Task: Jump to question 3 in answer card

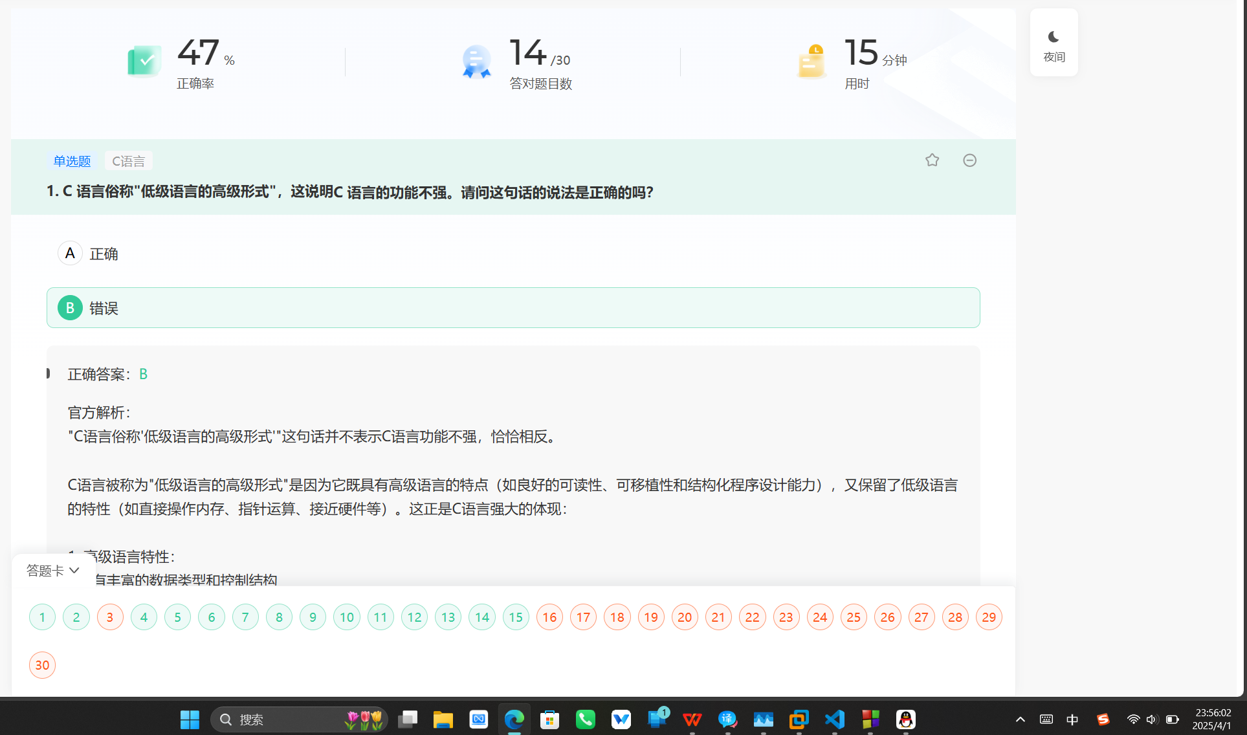Action: (x=110, y=617)
